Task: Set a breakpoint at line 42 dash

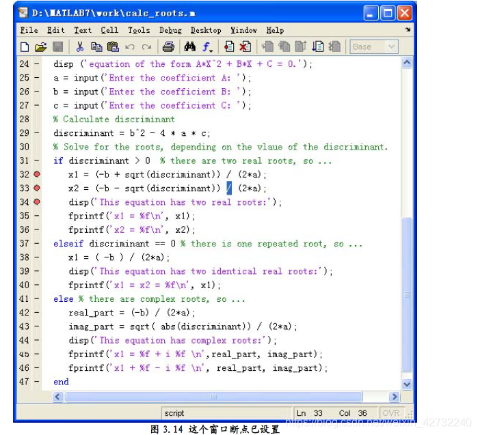Action: coord(37,312)
